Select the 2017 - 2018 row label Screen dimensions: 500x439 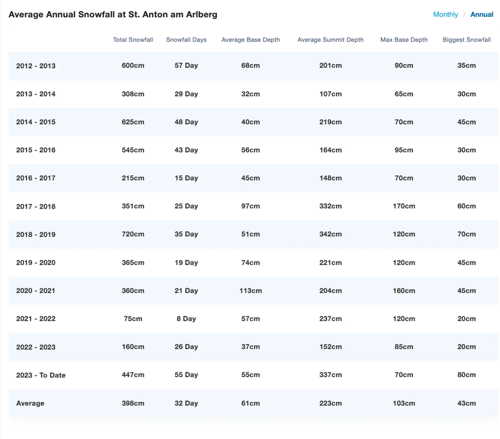coord(36,206)
